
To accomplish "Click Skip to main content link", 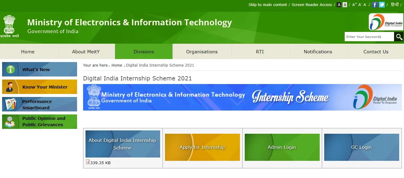I will (x=268, y=5).
